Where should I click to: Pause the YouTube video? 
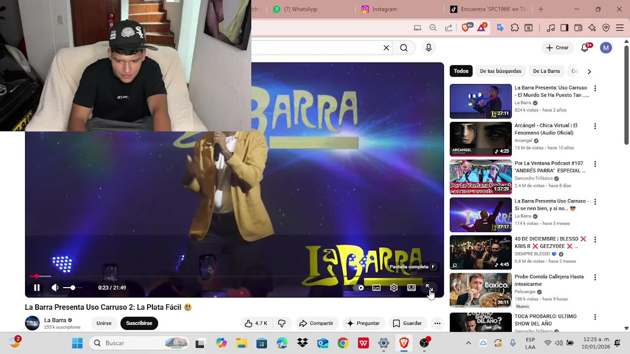click(x=36, y=288)
